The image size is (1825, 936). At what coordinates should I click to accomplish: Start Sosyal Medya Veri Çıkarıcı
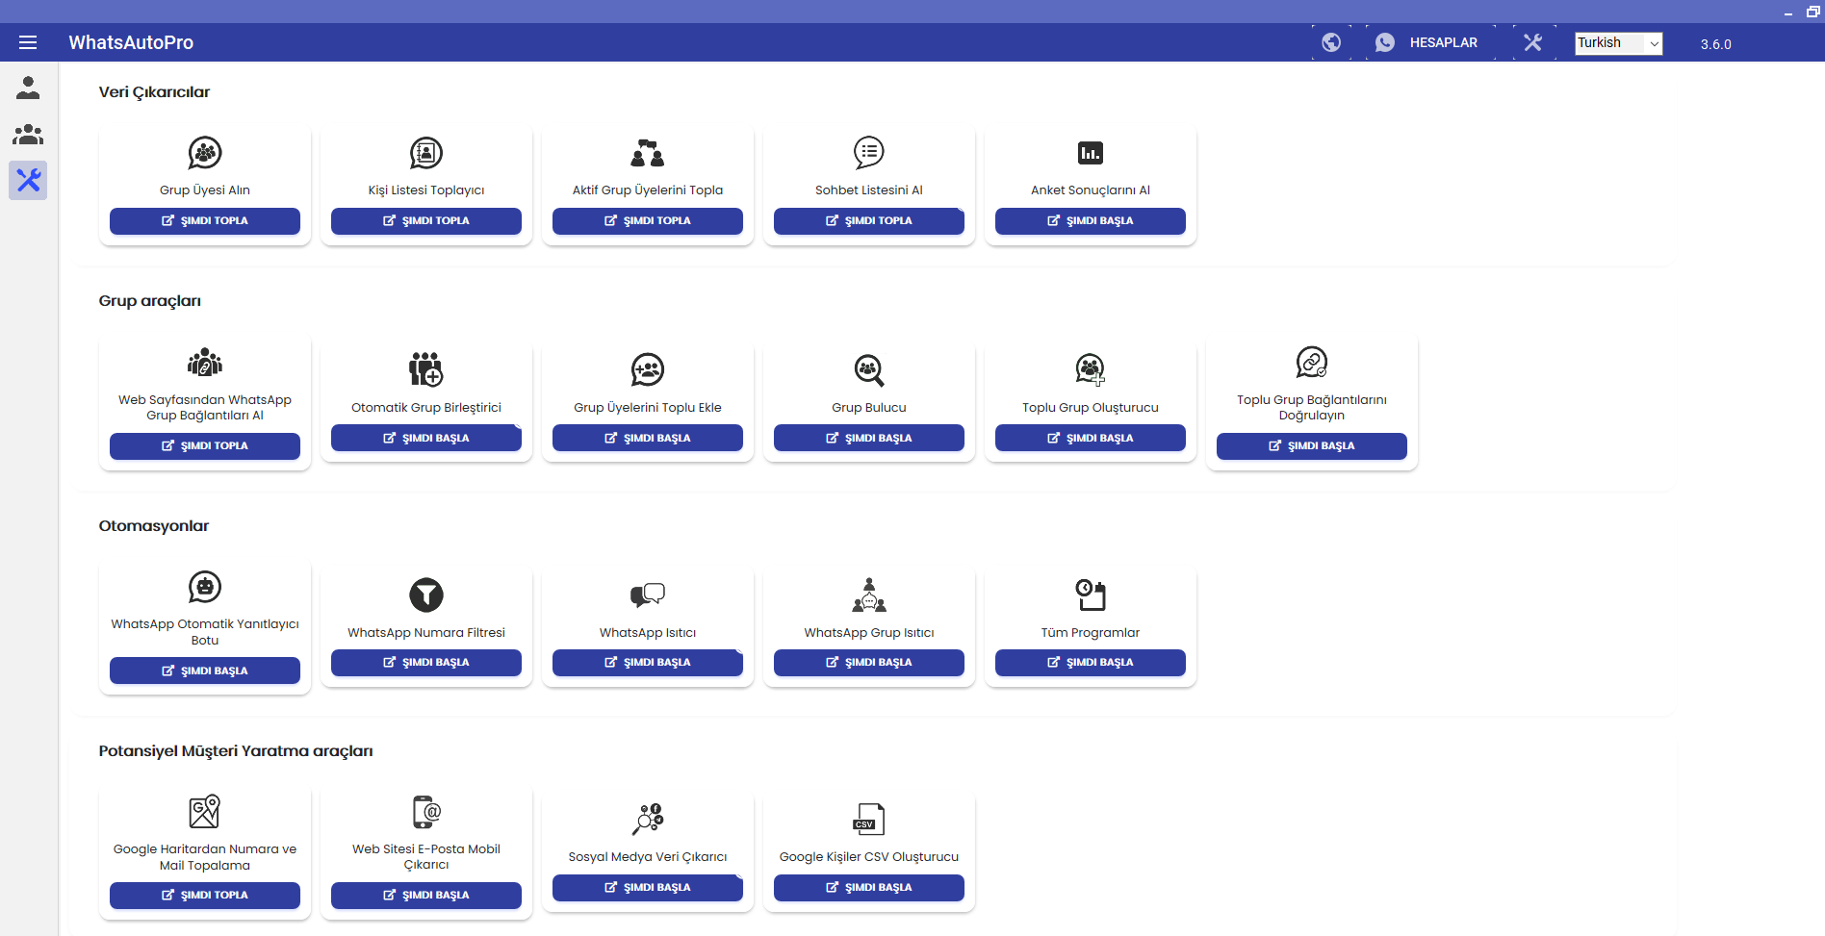click(648, 887)
